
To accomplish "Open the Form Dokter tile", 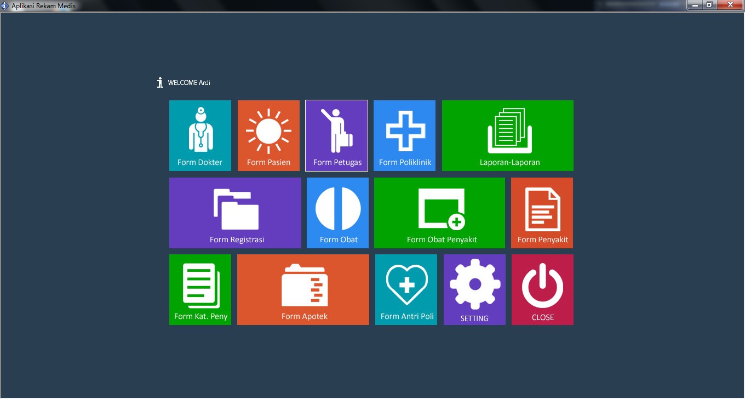I will [x=200, y=135].
